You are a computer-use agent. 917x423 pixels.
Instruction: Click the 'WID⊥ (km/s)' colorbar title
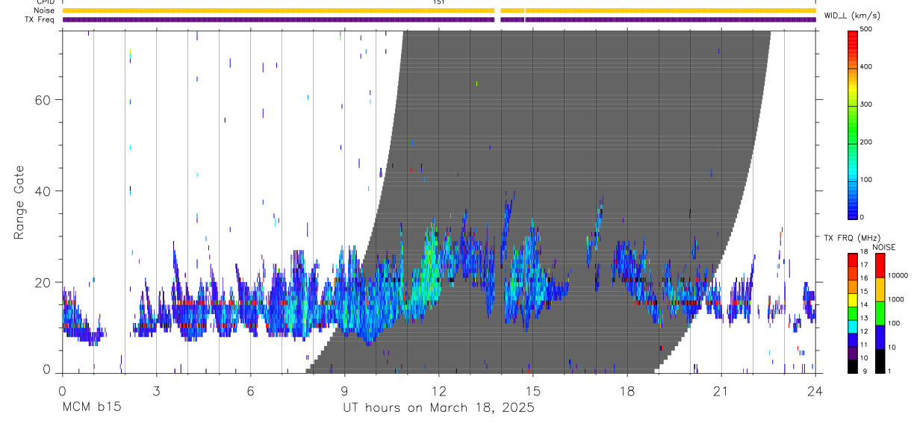point(852,16)
